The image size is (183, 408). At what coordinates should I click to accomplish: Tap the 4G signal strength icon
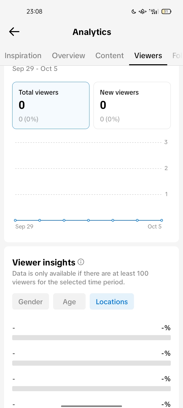pyautogui.click(x=154, y=11)
